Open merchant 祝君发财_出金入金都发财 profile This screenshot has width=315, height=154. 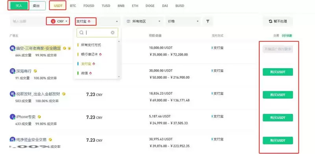point(38,94)
